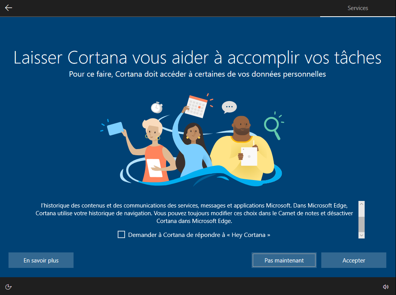Click the scrollbar up arrow
The height and width of the screenshot is (295, 396).
point(362,204)
